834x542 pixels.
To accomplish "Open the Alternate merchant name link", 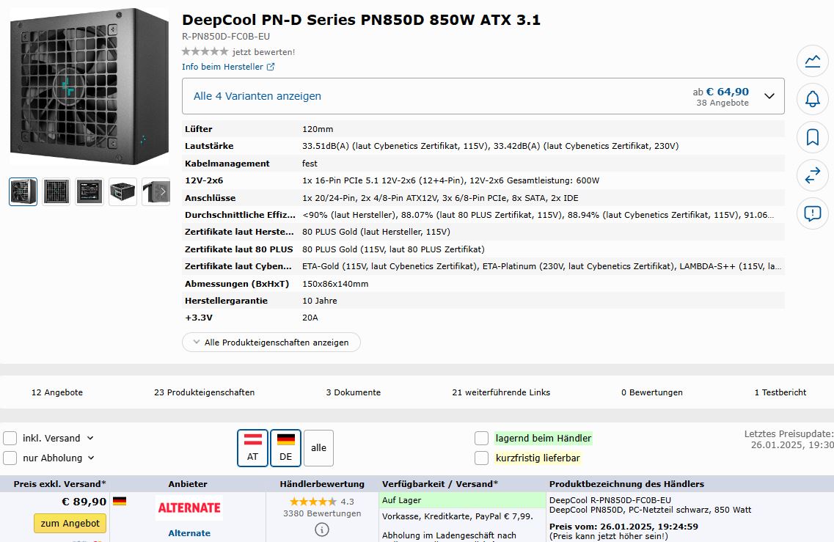I will click(189, 533).
